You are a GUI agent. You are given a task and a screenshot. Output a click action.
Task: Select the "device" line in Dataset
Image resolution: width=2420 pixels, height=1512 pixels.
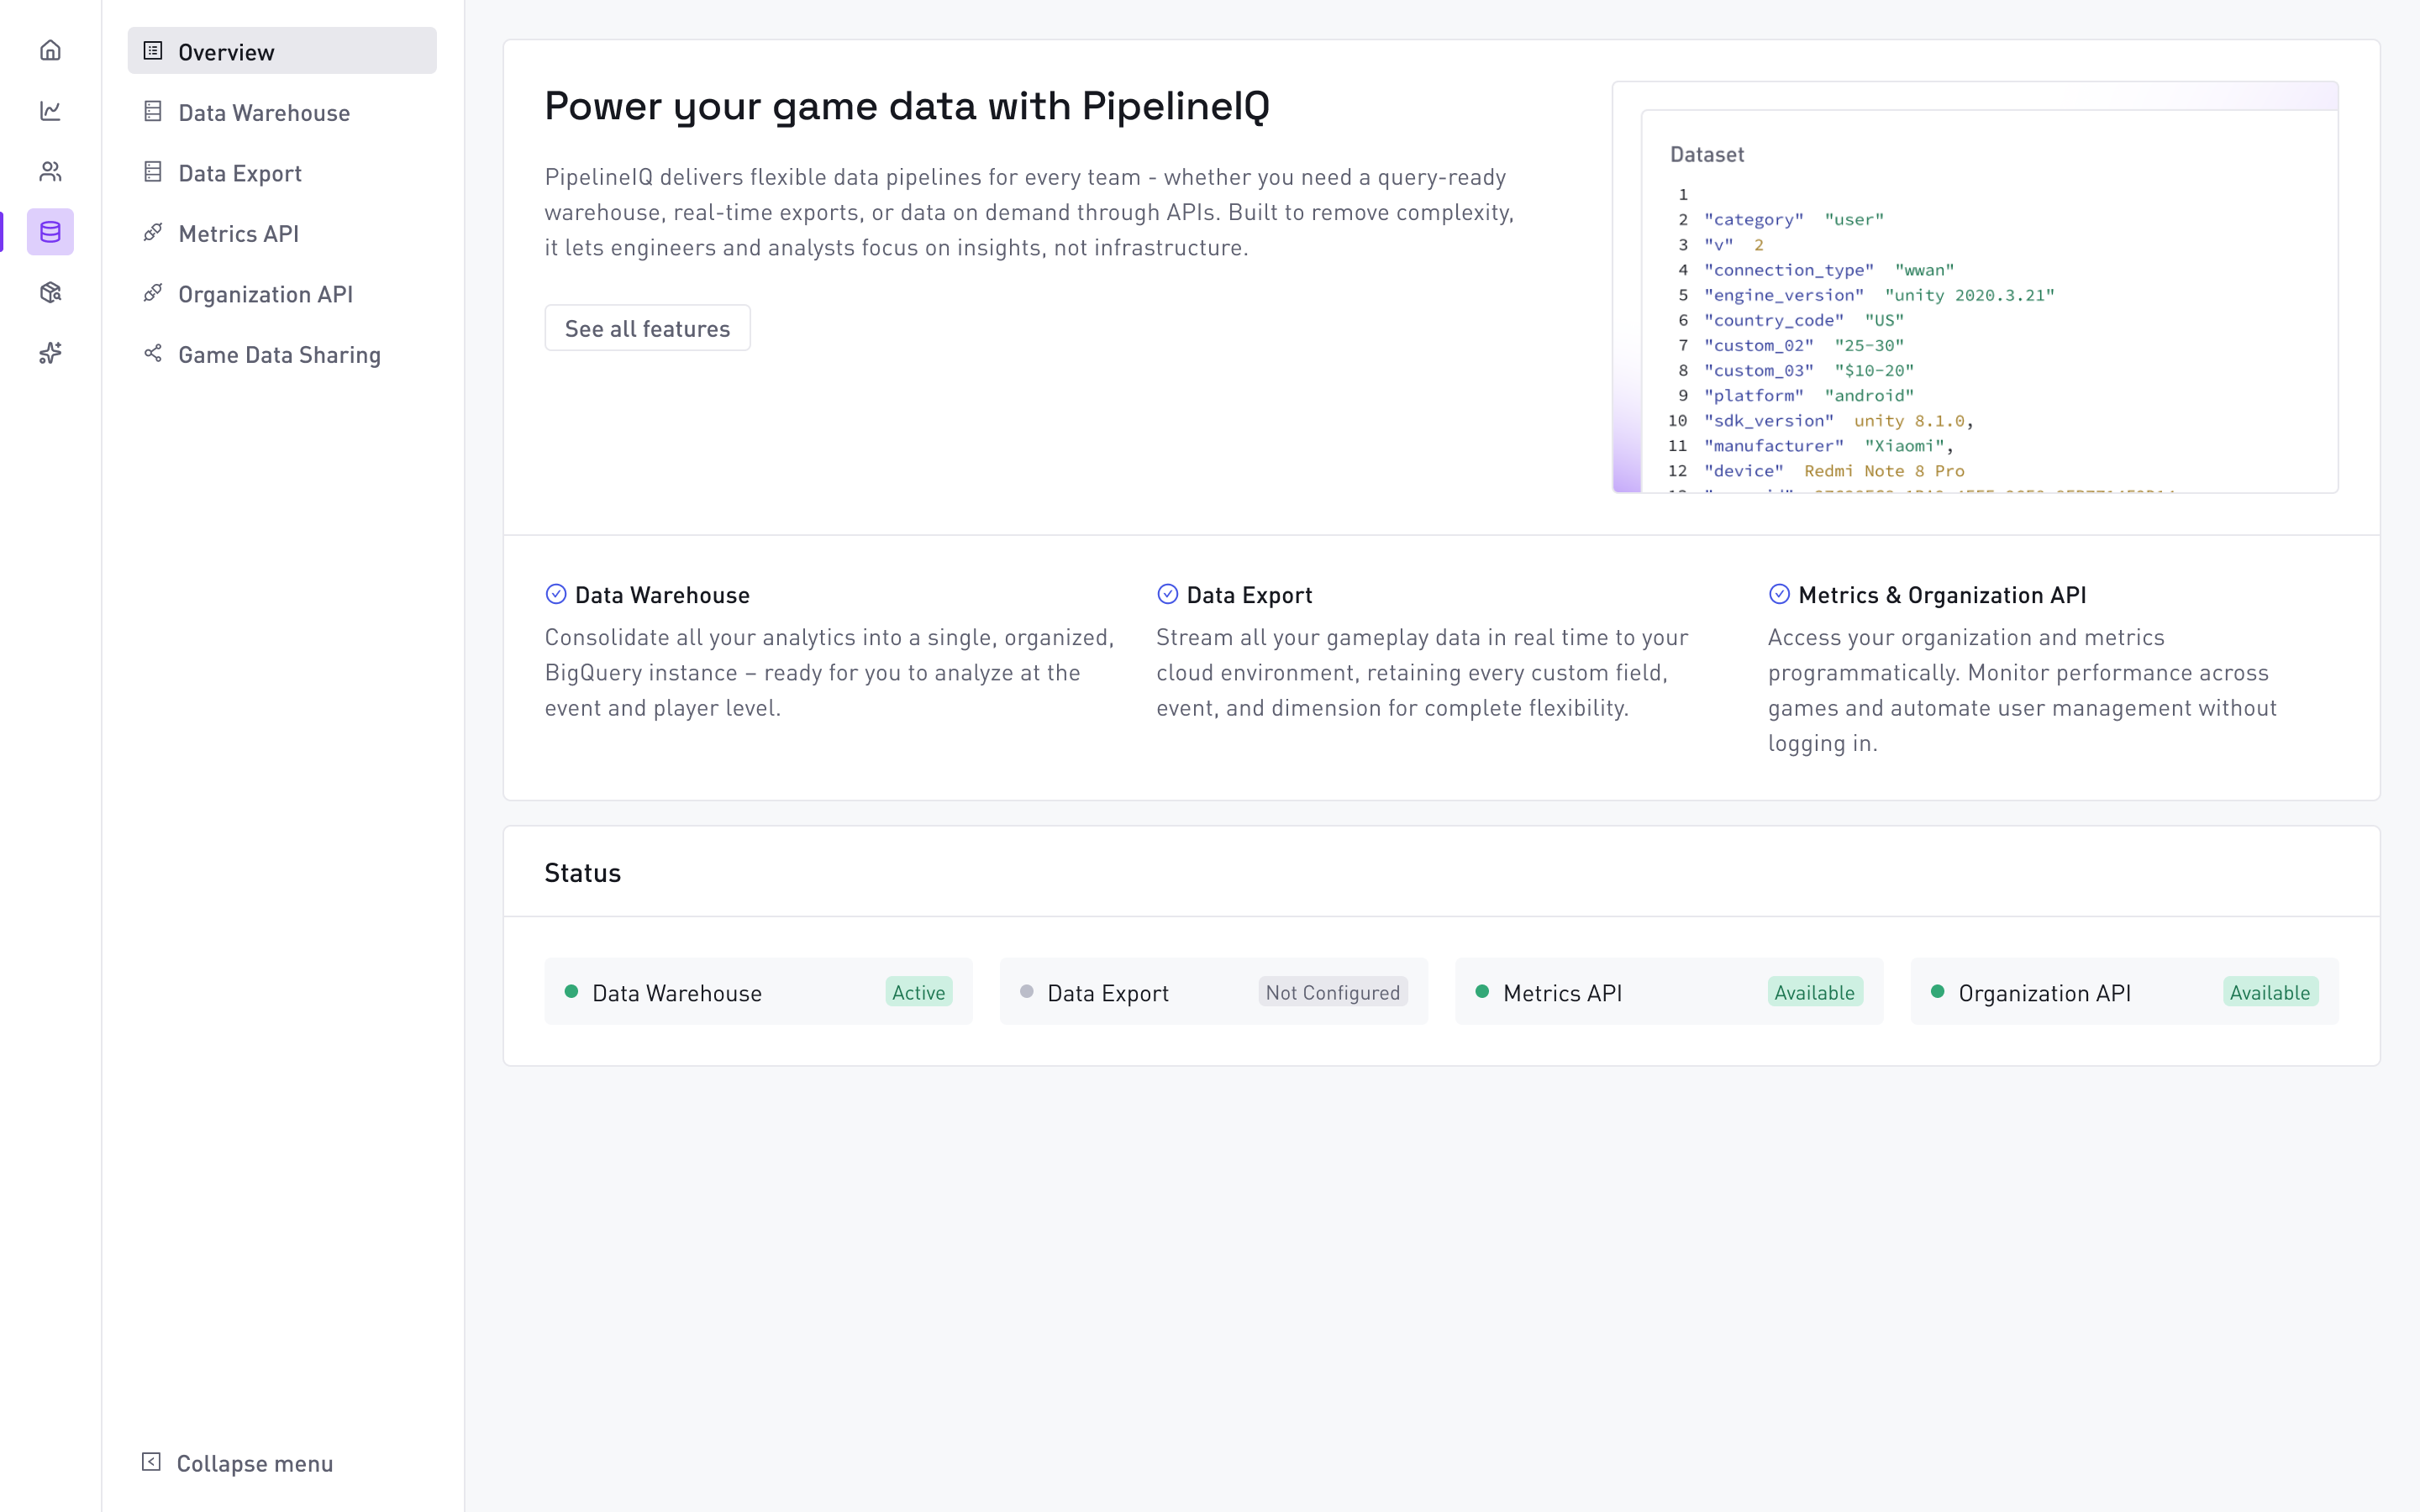(1834, 471)
